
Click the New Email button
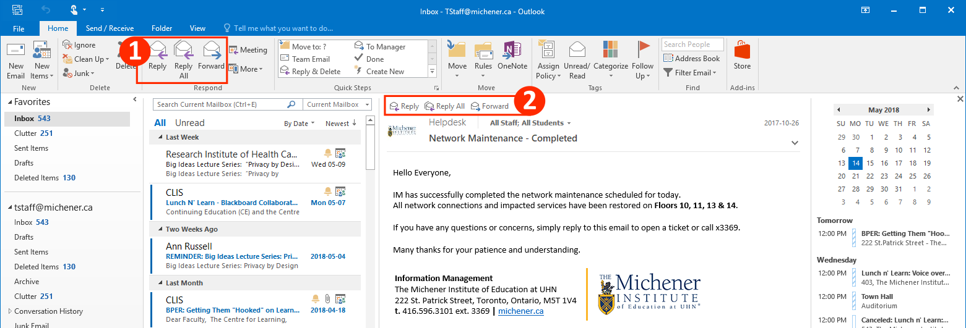(15, 61)
